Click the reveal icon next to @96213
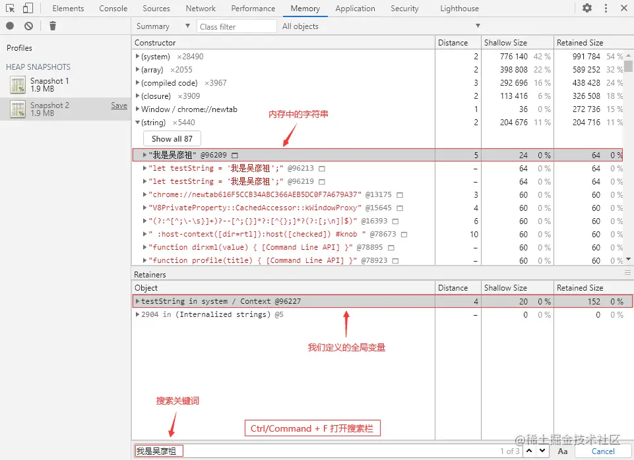Screen dimensions: 634x460 (322, 169)
